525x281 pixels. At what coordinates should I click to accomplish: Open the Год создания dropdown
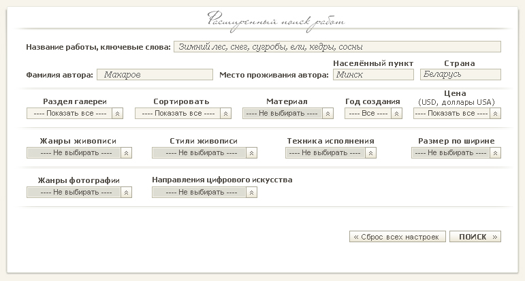click(373, 114)
